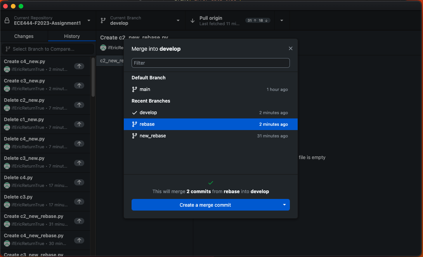Click the branch icon next to rebase
This screenshot has height=257, width=423.
coord(134,124)
